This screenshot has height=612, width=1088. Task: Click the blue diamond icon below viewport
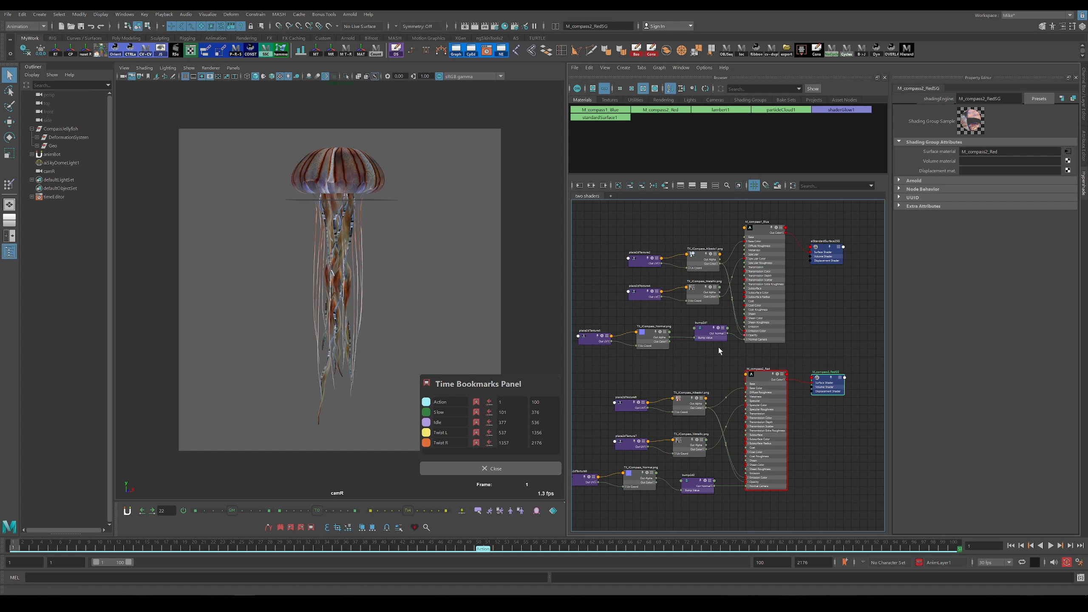click(x=553, y=511)
